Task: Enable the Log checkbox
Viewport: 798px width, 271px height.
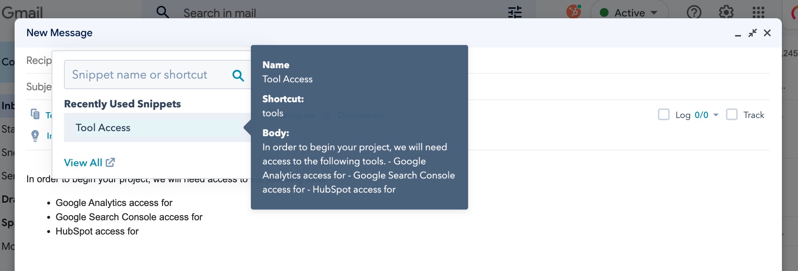Action: tap(663, 115)
